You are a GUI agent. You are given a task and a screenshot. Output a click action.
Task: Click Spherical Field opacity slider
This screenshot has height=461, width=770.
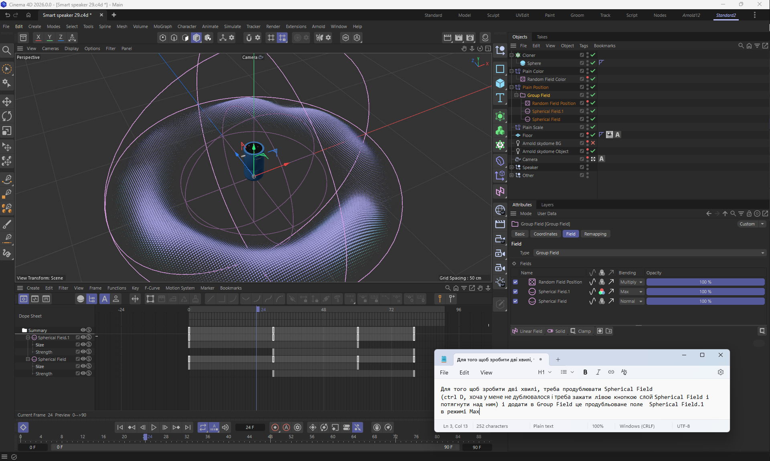[x=705, y=301]
